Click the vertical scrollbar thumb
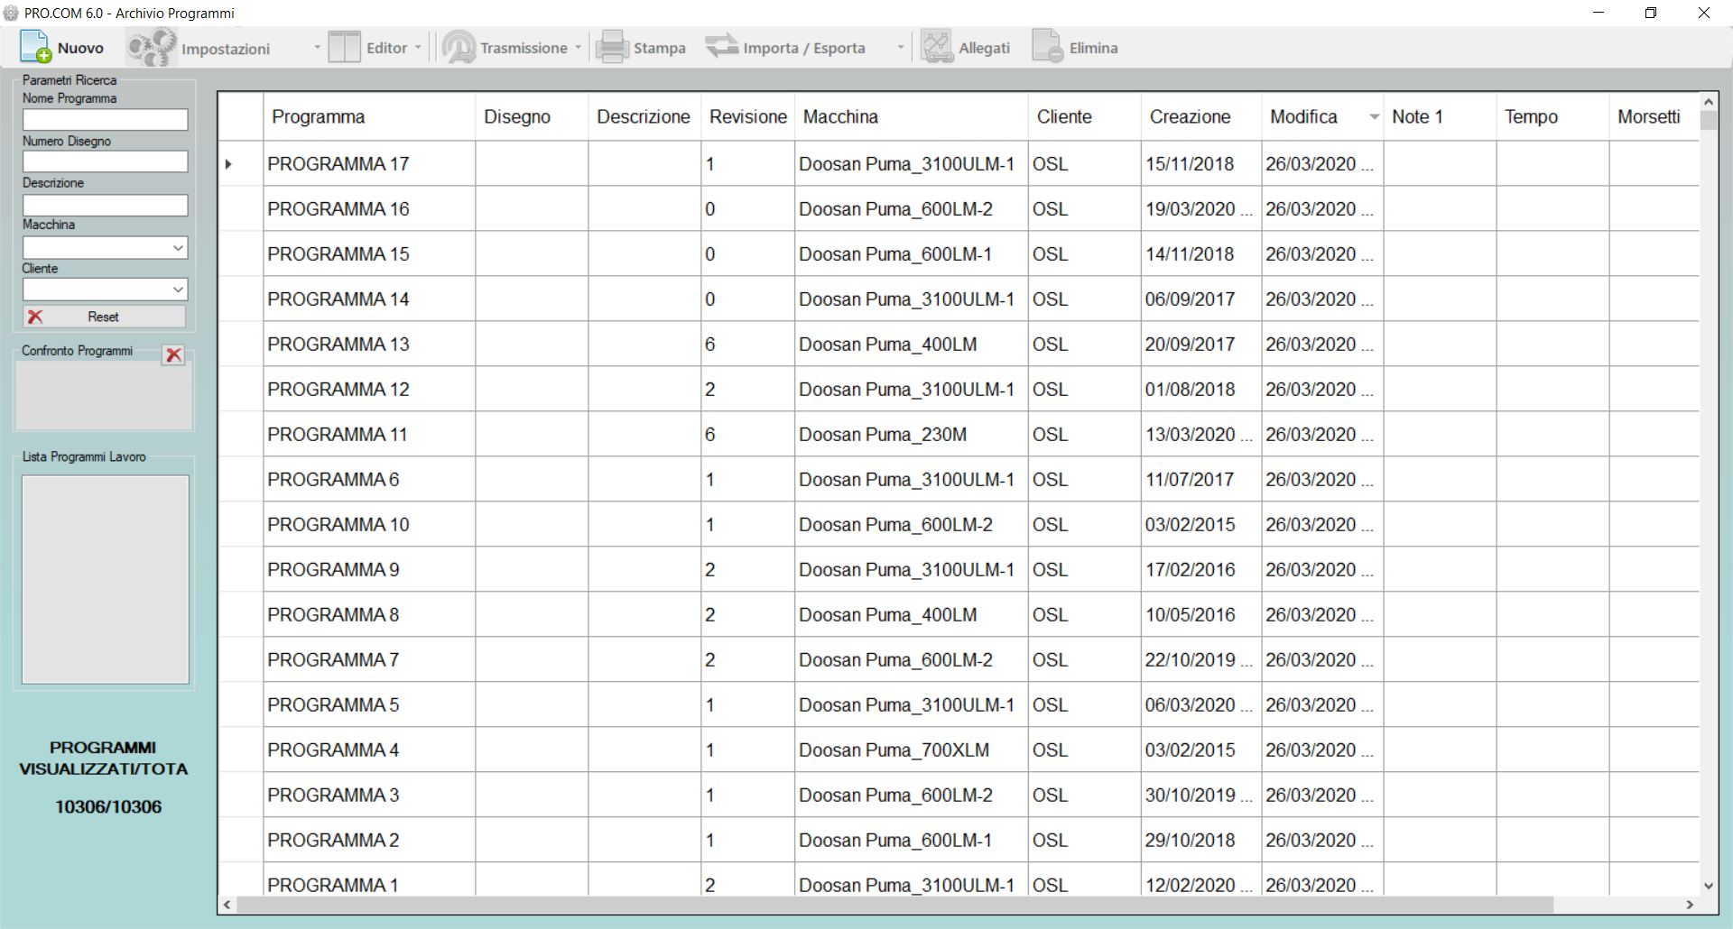 tap(1708, 121)
